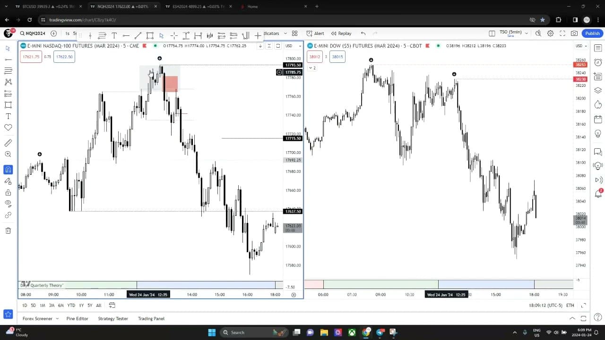Start bar Replay mode
Screen dimensions: 605x340
[x=341, y=34]
